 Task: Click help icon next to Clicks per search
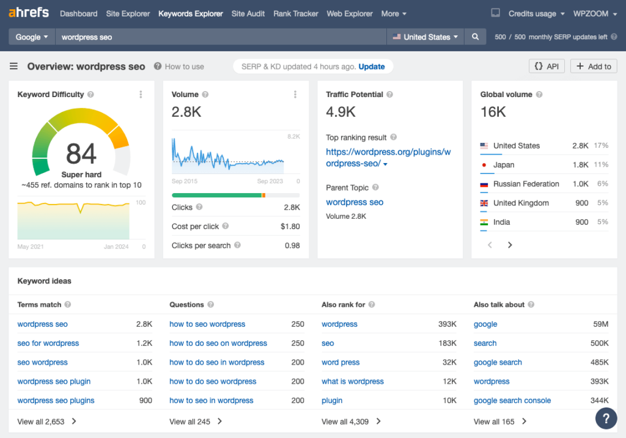(237, 245)
